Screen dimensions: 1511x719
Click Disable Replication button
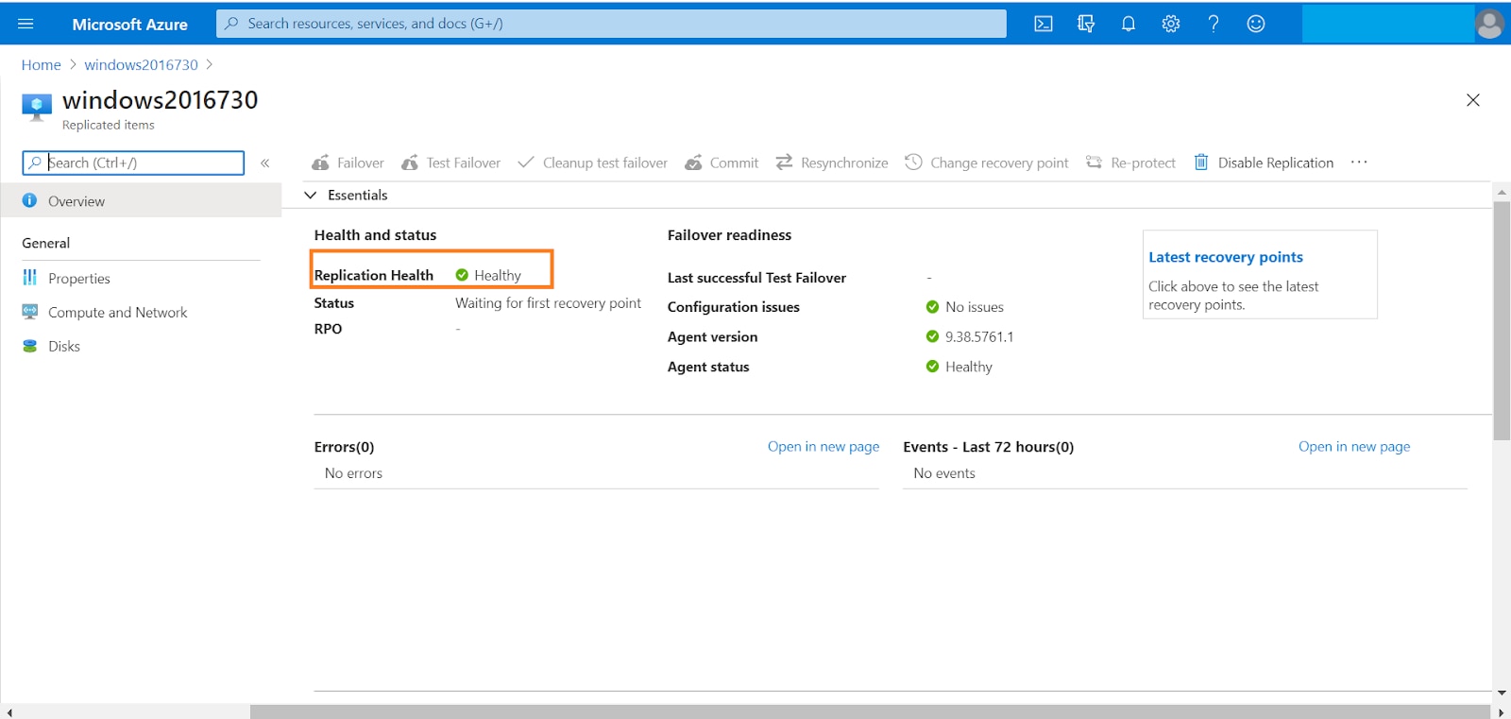pos(1264,163)
